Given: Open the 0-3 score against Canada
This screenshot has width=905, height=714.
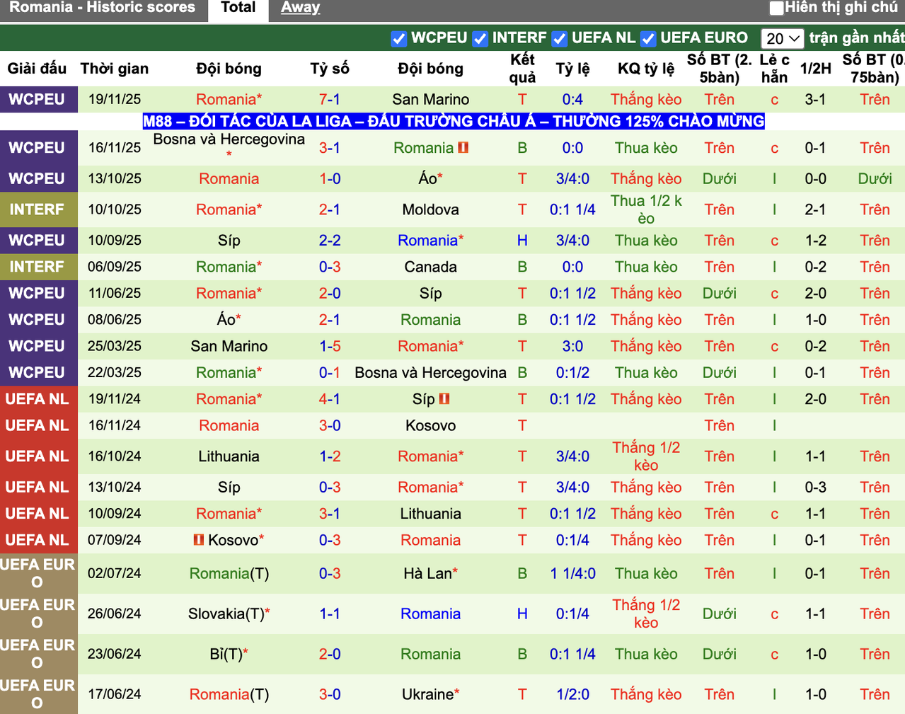Looking at the screenshot, I should (x=329, y=267).
